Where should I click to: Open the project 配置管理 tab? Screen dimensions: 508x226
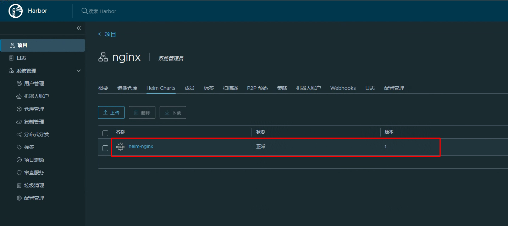(394, 88)
